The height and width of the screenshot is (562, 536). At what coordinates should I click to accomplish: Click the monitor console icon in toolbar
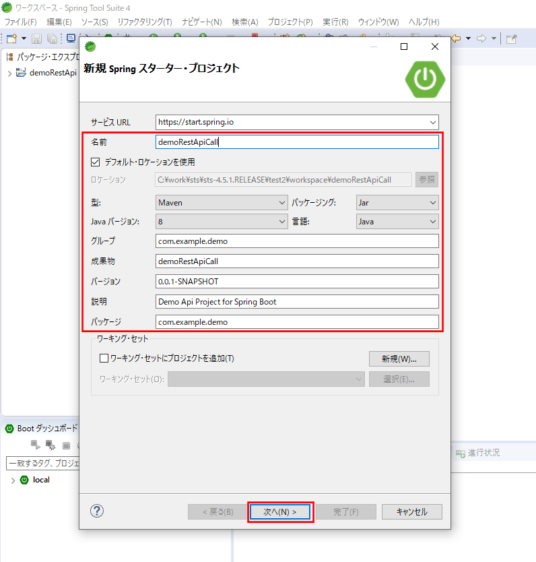click(71, 38)
